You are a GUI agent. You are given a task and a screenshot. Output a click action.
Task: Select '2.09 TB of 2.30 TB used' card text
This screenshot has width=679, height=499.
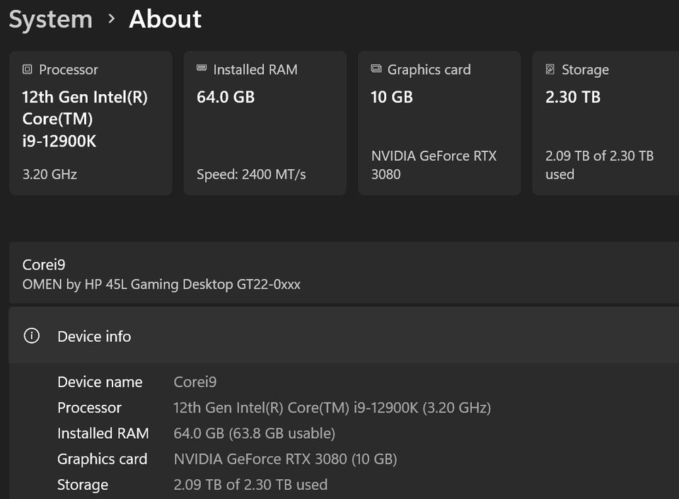[x=600, y=165]
